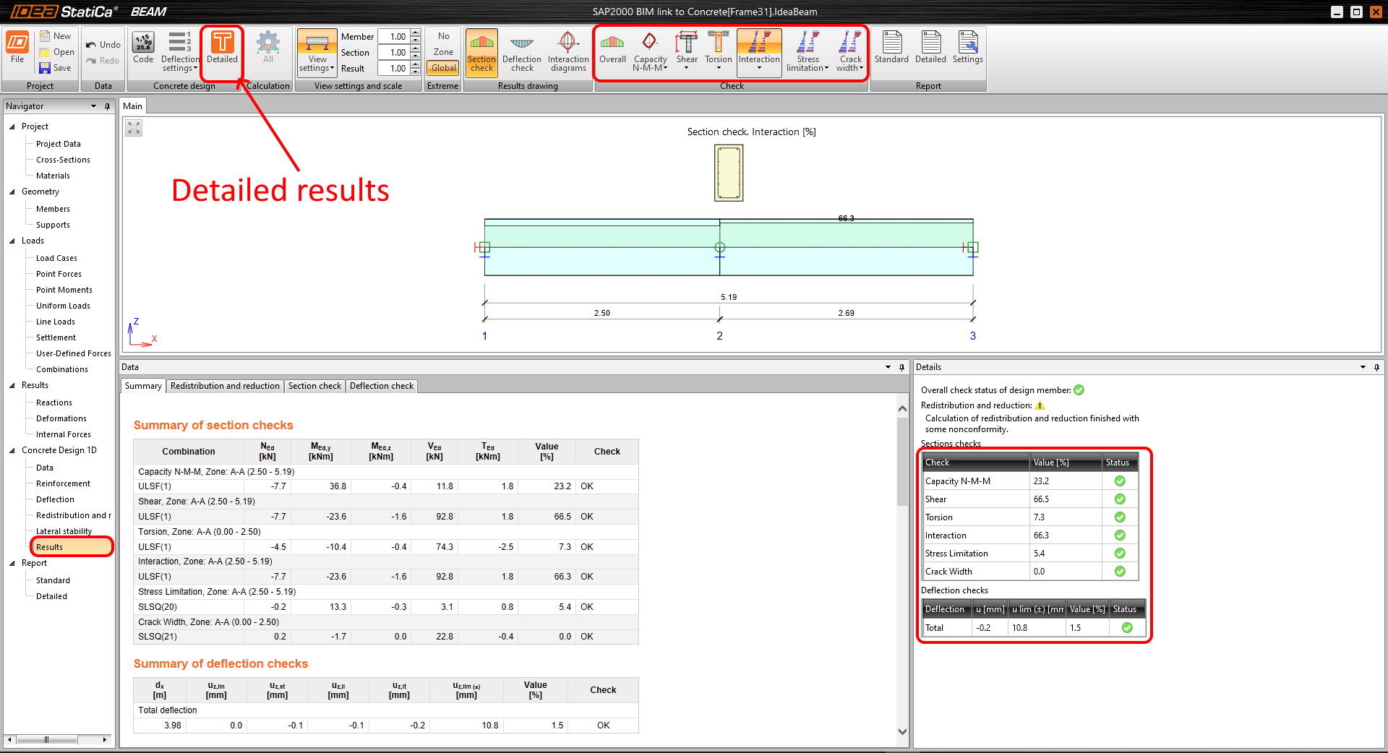Pin the Details panel

pos(1376,367)
